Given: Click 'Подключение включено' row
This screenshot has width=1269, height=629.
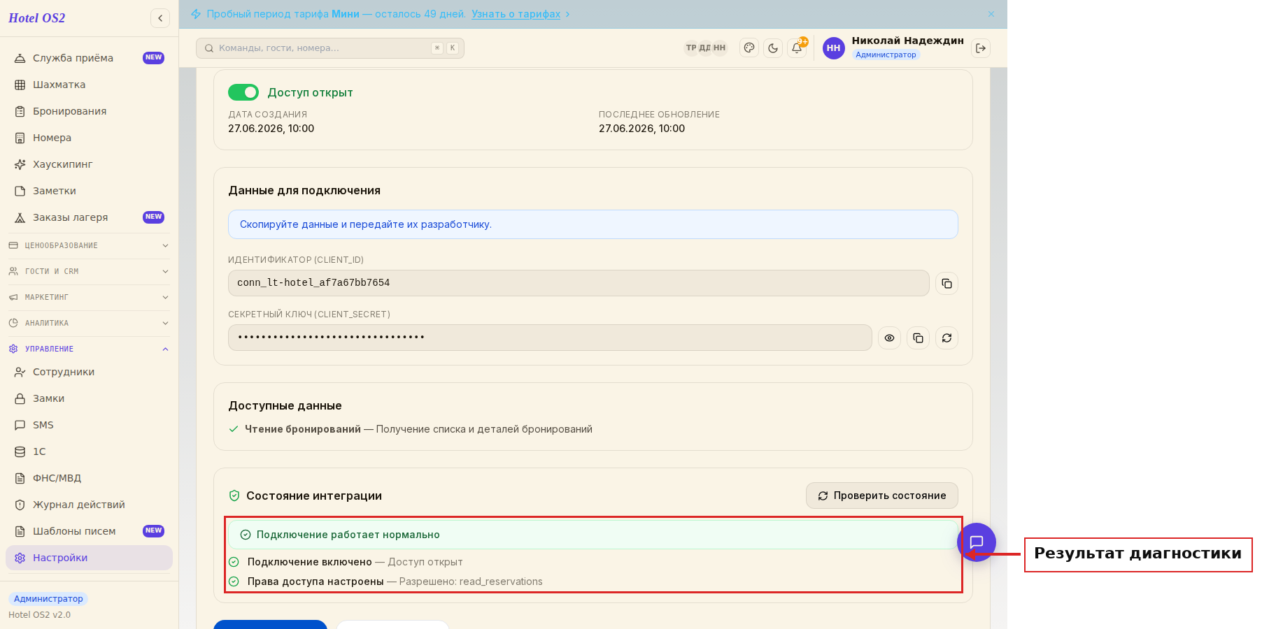Looking at the screenshot, I should [346, 562].
